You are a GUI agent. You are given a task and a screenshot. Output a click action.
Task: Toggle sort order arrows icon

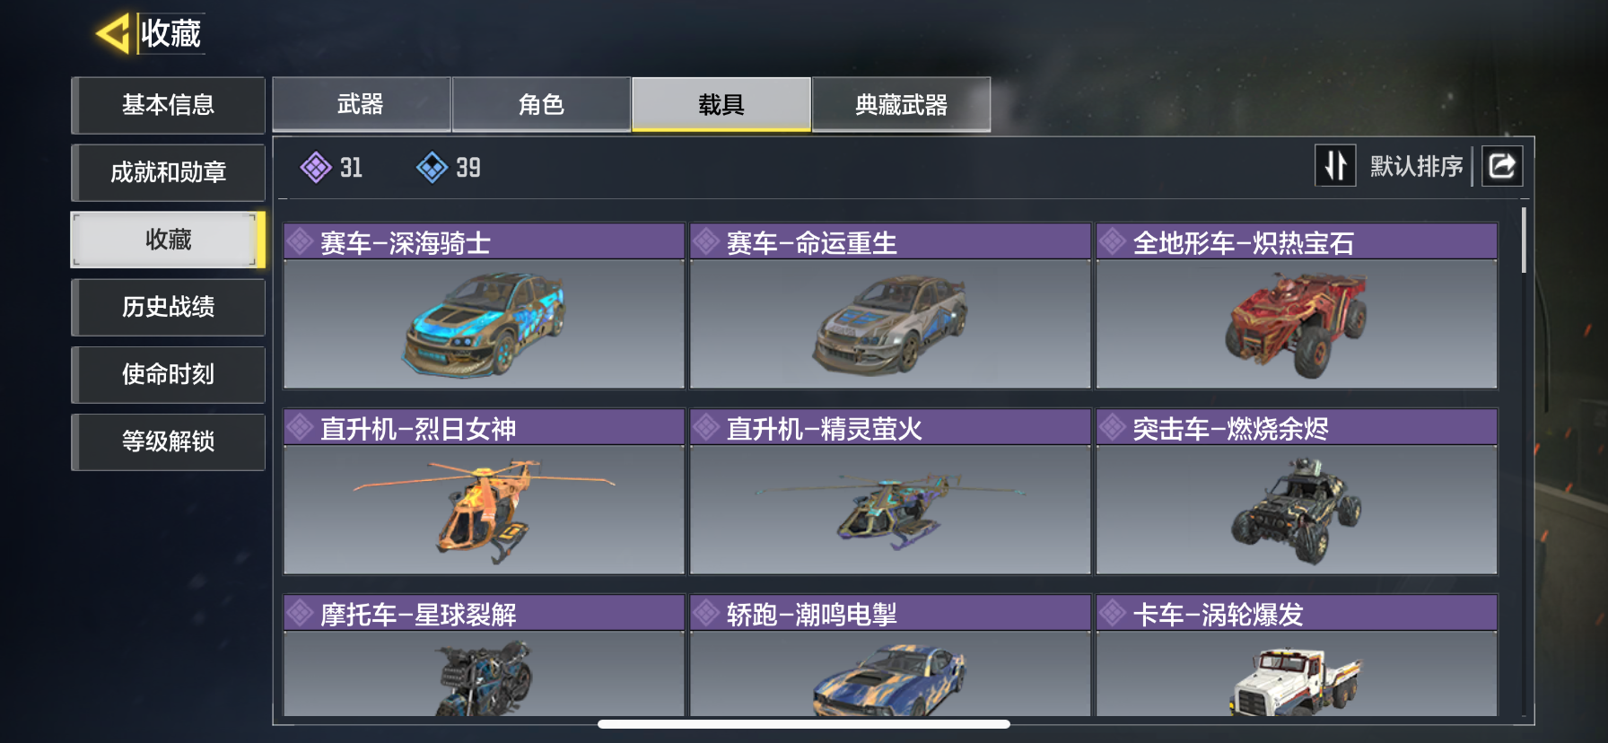pos(1335,166)
